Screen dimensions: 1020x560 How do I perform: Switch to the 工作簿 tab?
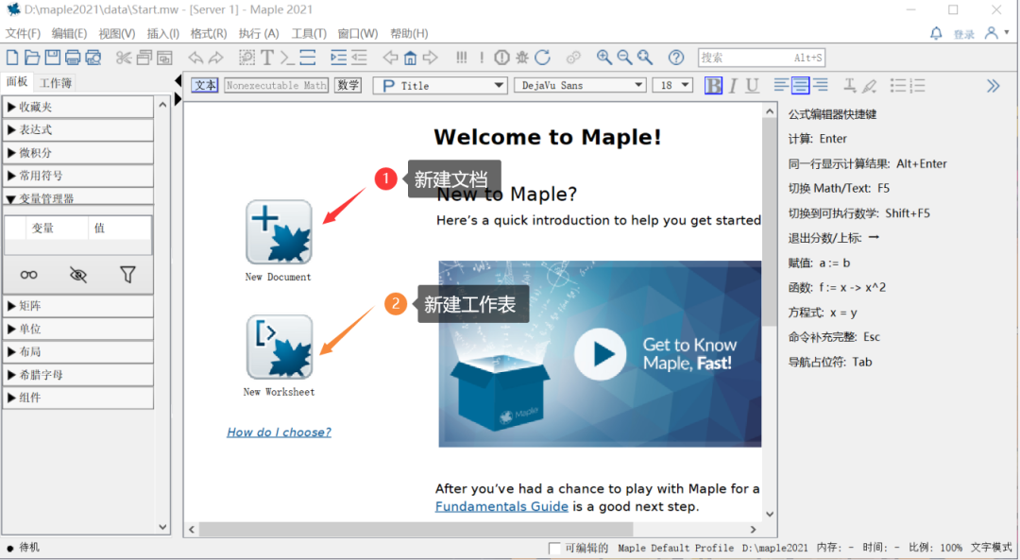55,81
